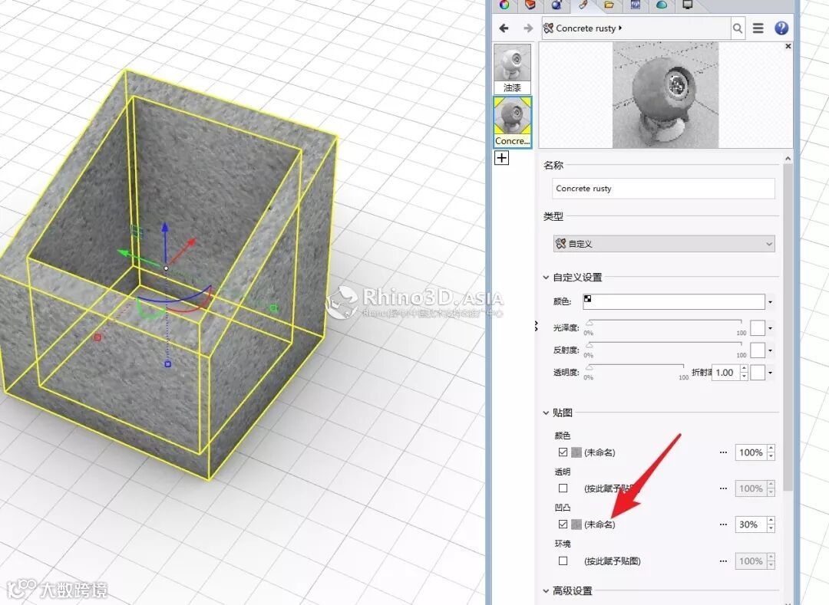Increase 颜色 texture amount with up stepper
The image size is (829, 605).
(x=771, y=449)
